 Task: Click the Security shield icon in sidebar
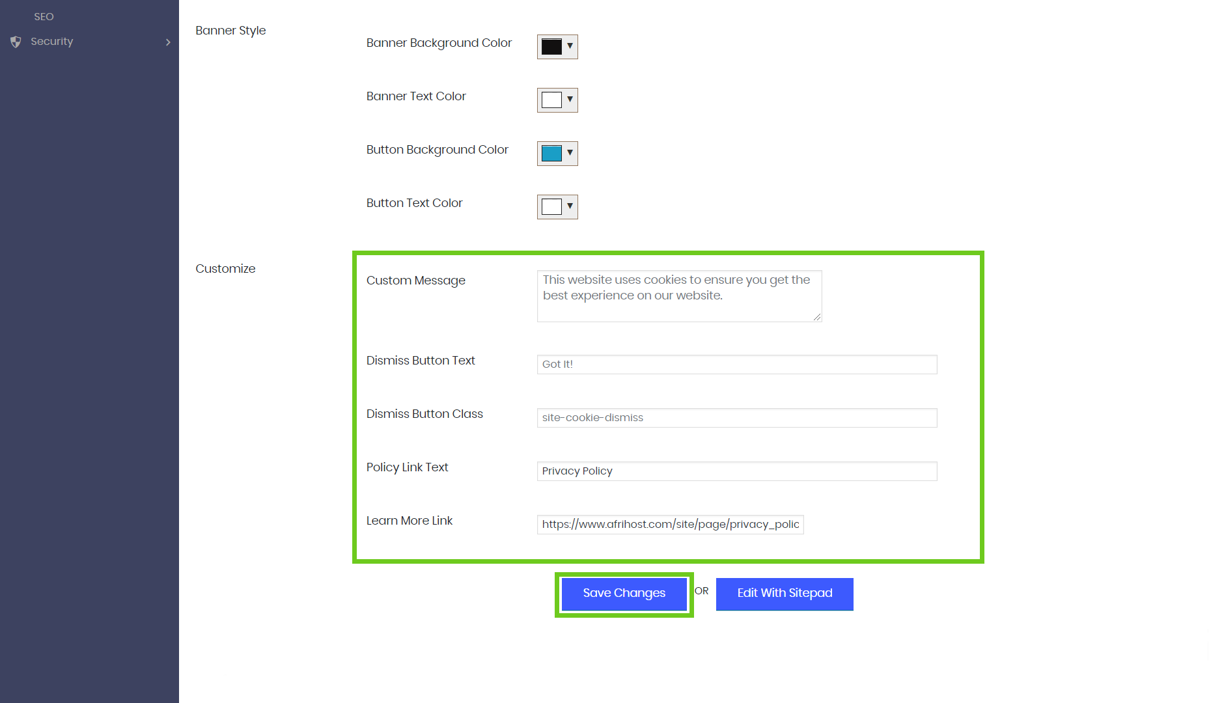coord(16,42)
